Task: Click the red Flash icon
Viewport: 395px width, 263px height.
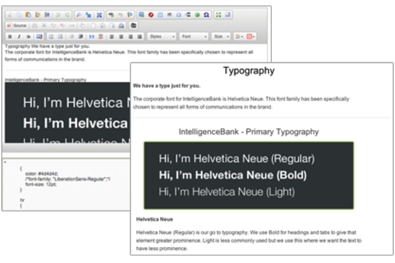Action: [151, 15]
